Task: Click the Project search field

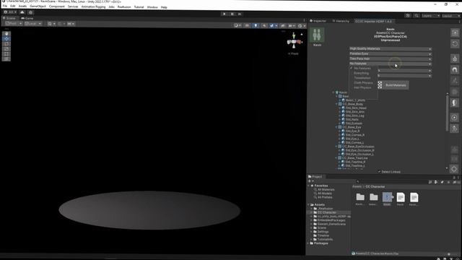Action: point(392,181)
